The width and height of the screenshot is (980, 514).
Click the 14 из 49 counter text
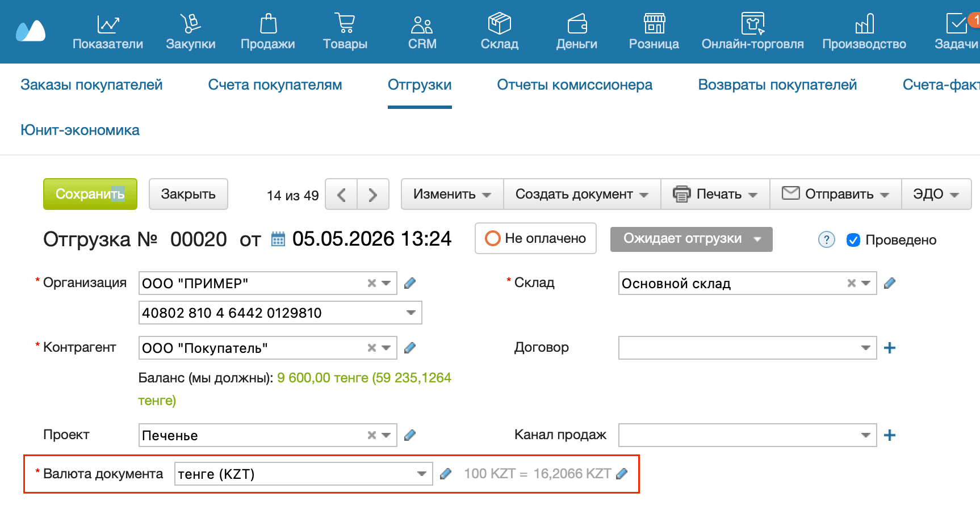coord(293,196)
